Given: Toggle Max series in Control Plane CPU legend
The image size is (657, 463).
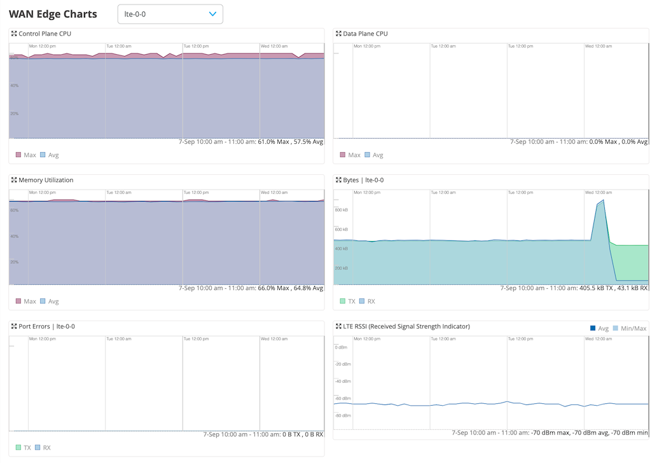Looking at the screenshot, I should [x=25, y=155].
